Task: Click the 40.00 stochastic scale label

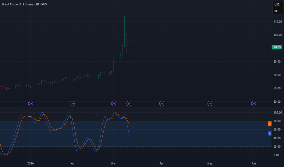Action: click(x=277, y=138)
